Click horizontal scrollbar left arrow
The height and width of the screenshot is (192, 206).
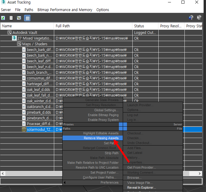[x=3, y=173]
